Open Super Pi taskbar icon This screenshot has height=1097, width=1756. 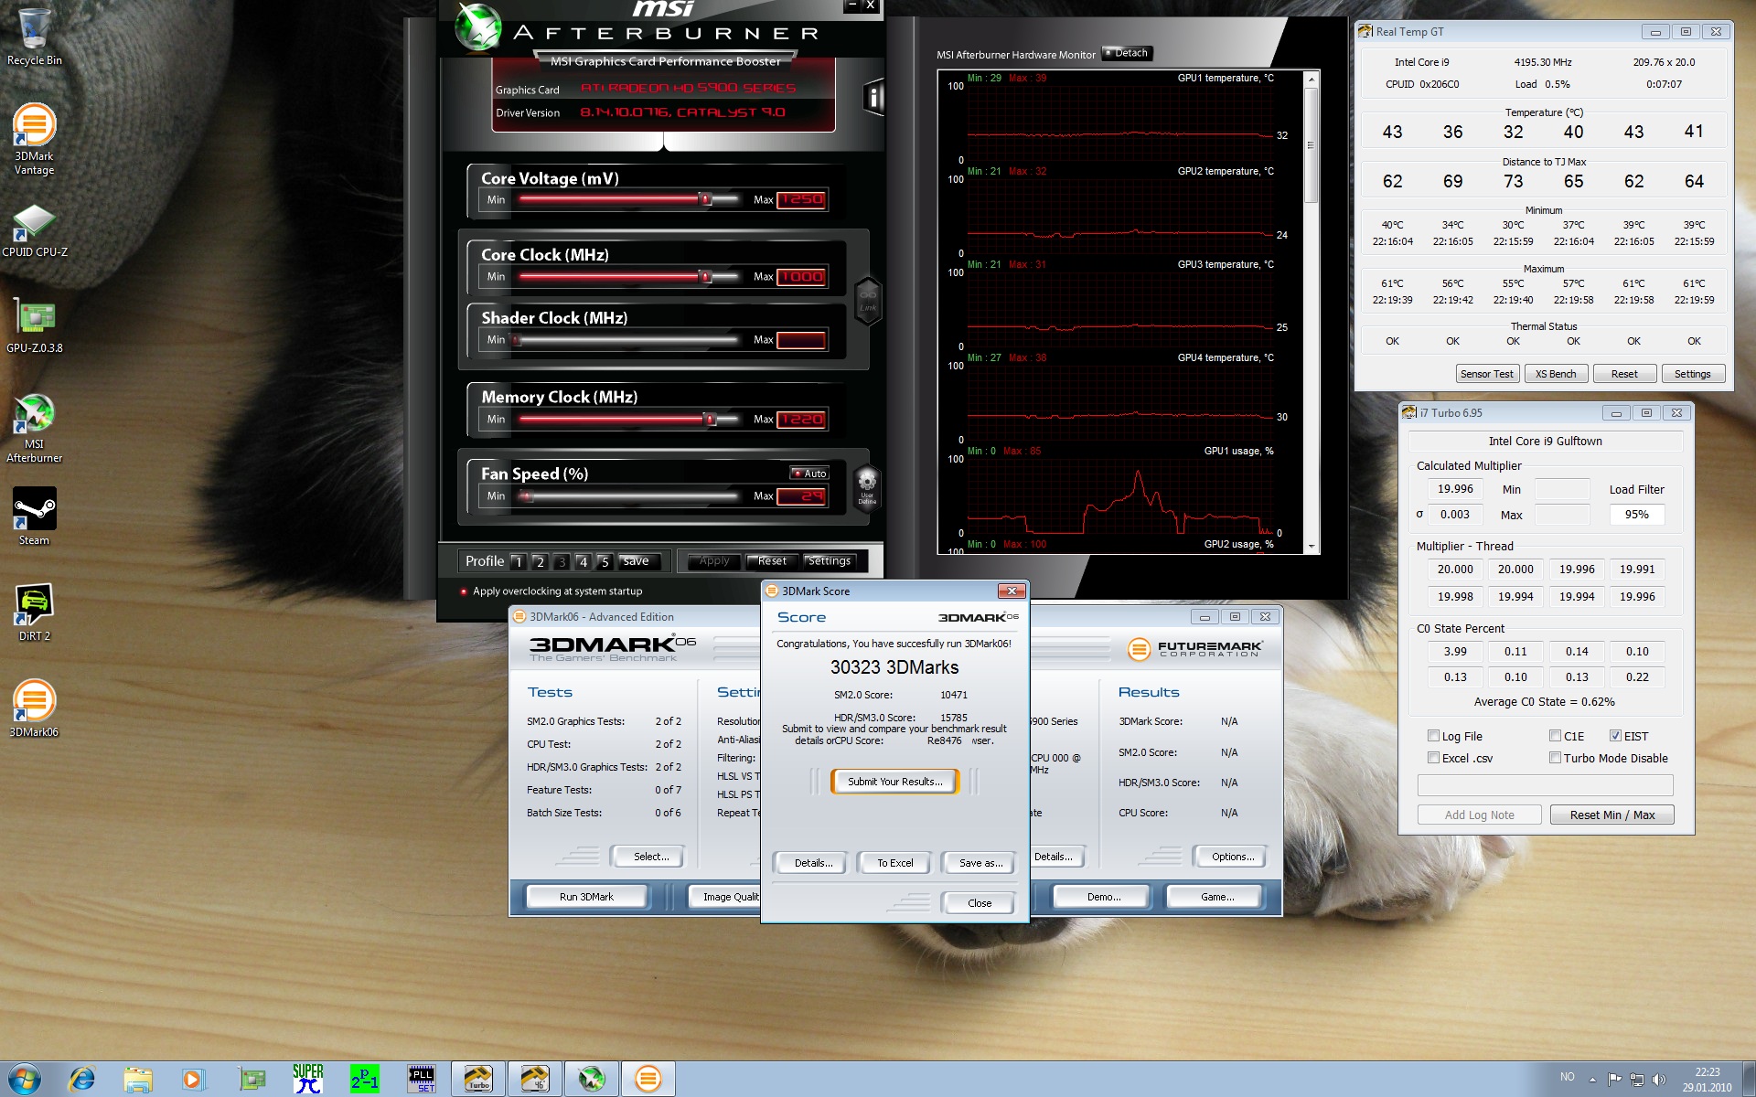point(308,1079)
